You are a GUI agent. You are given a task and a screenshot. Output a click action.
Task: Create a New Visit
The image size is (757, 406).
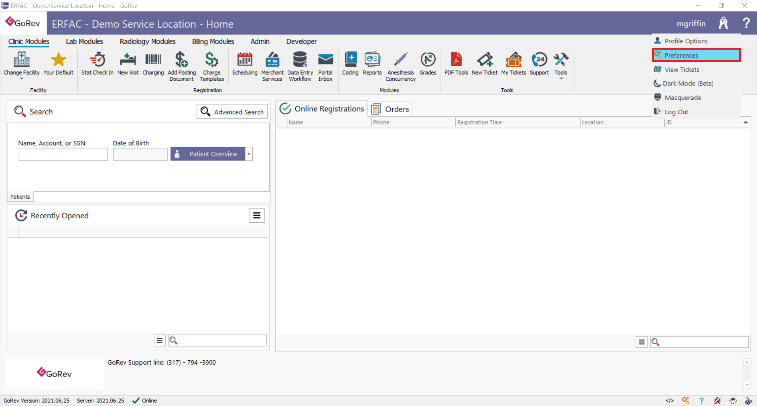tap(128, 63)
